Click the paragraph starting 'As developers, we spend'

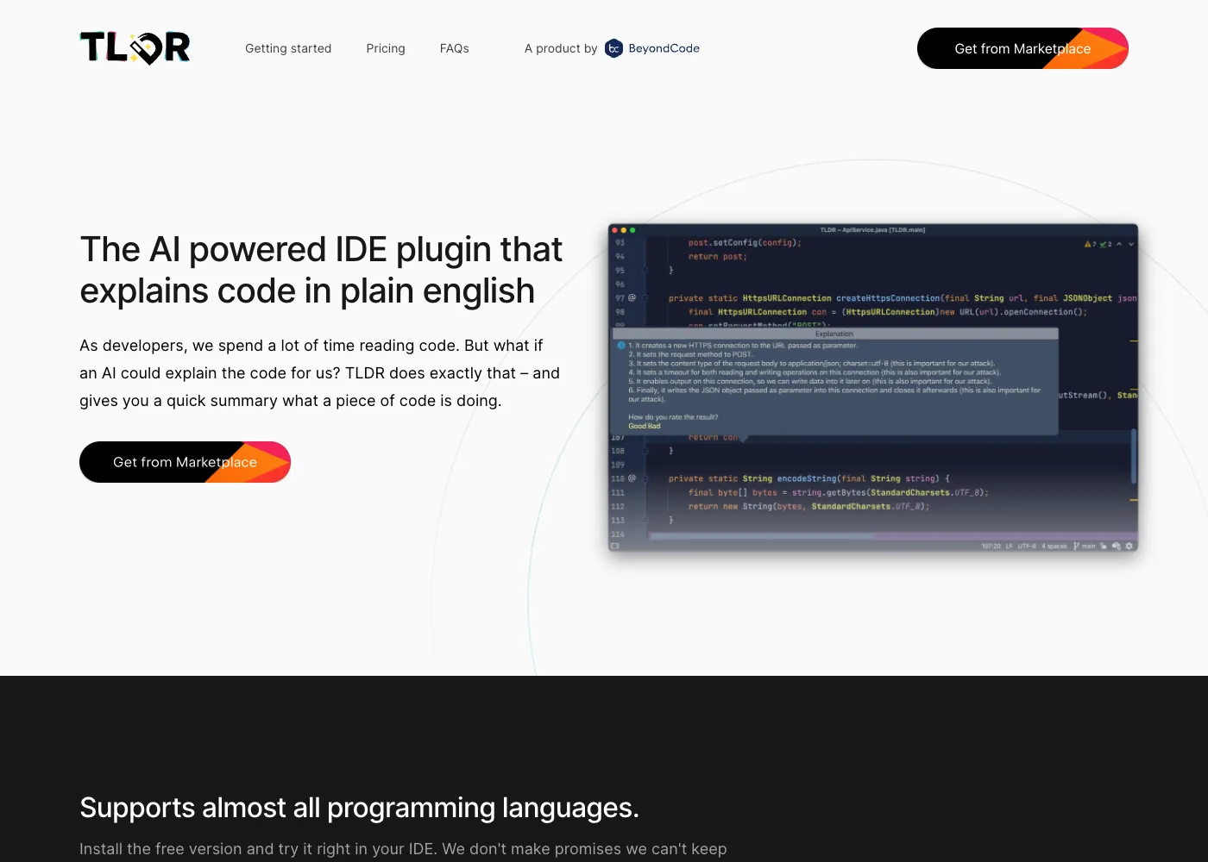(x=320, y=373)
